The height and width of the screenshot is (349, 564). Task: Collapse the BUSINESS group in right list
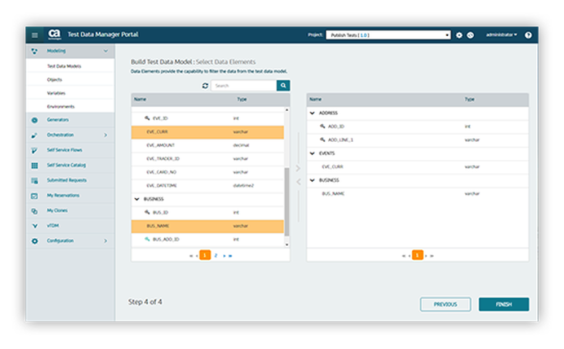(x=312, y=180)
